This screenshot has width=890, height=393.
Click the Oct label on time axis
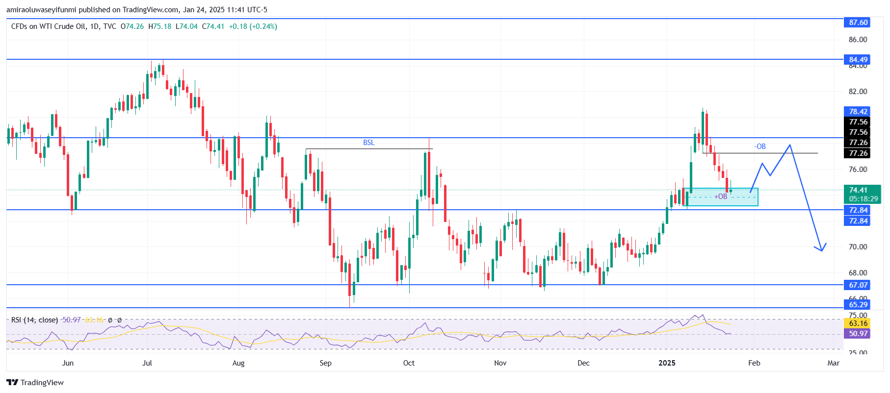(409, 363)
